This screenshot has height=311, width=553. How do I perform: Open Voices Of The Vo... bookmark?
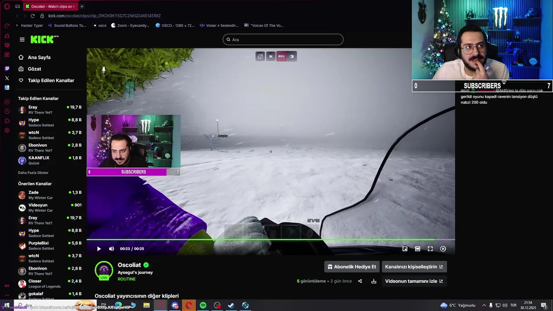tap(264, 25)
